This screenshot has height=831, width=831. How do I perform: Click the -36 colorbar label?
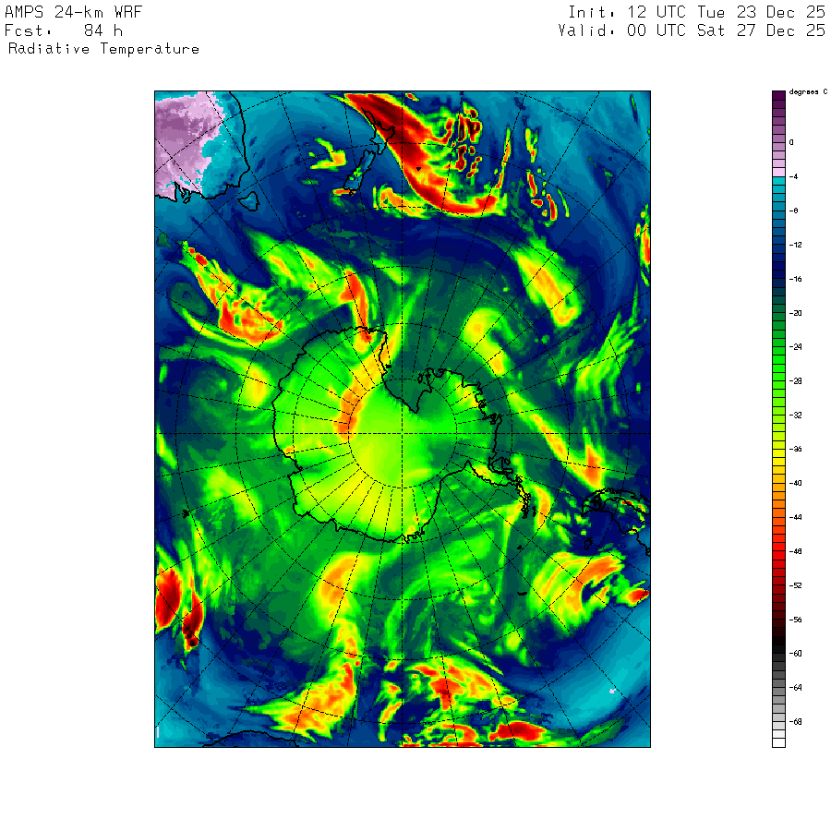[x=795, y=449]
